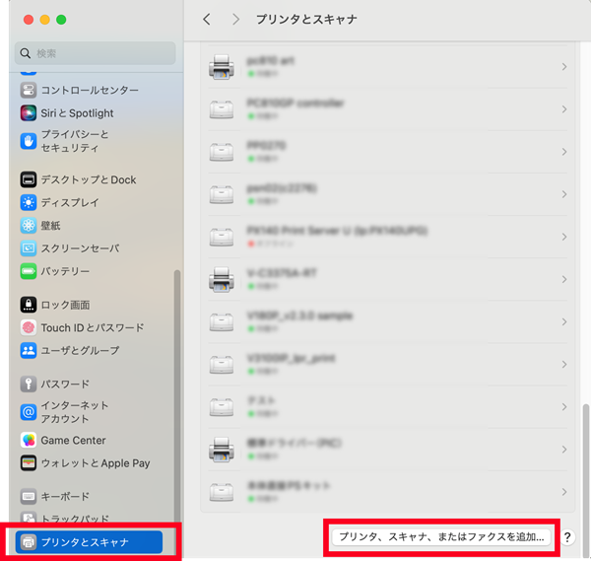
Task: Click the デスクトップとDock icon
Action: (x=30, y=179)
